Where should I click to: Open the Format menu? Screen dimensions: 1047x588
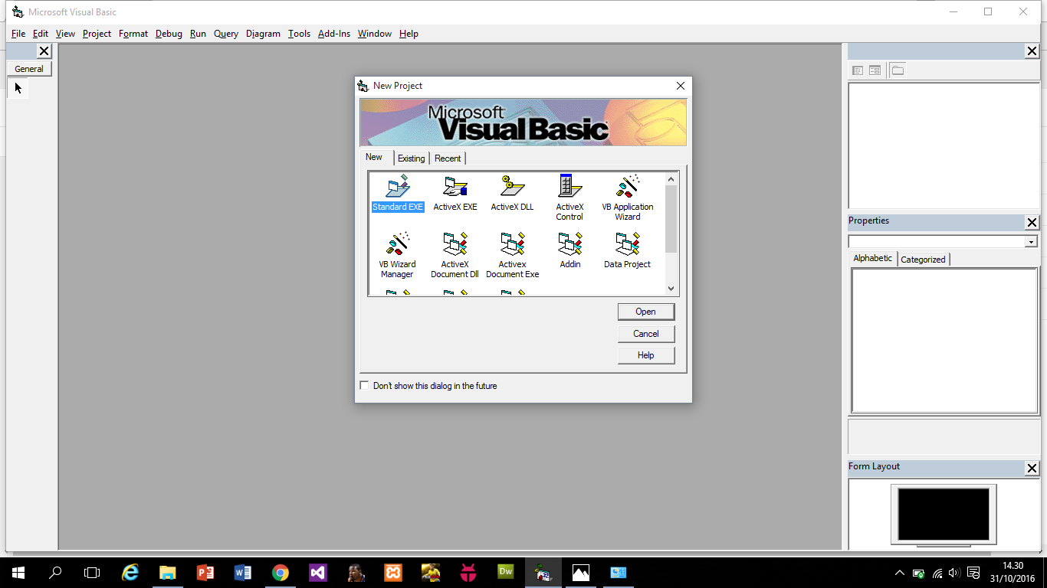[x=133, y=34]
